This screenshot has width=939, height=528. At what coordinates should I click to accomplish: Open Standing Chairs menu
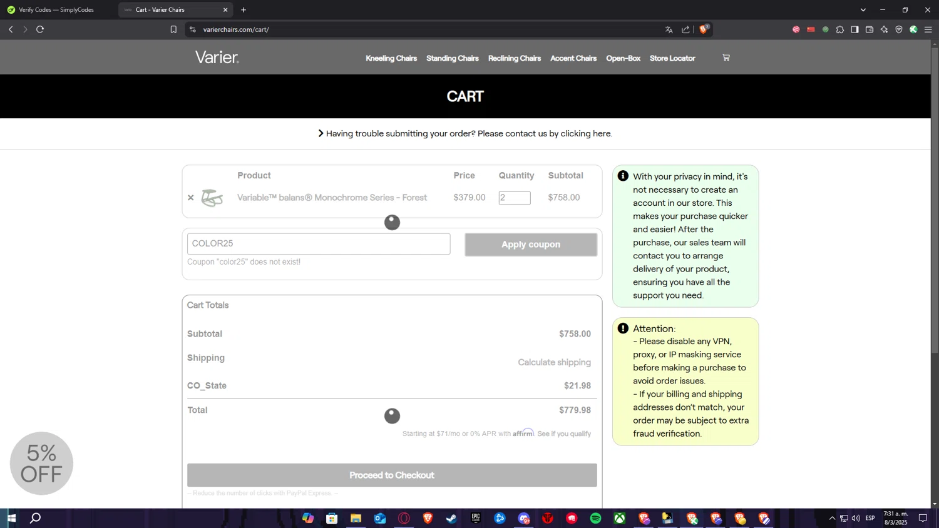(x=453, y=58)
